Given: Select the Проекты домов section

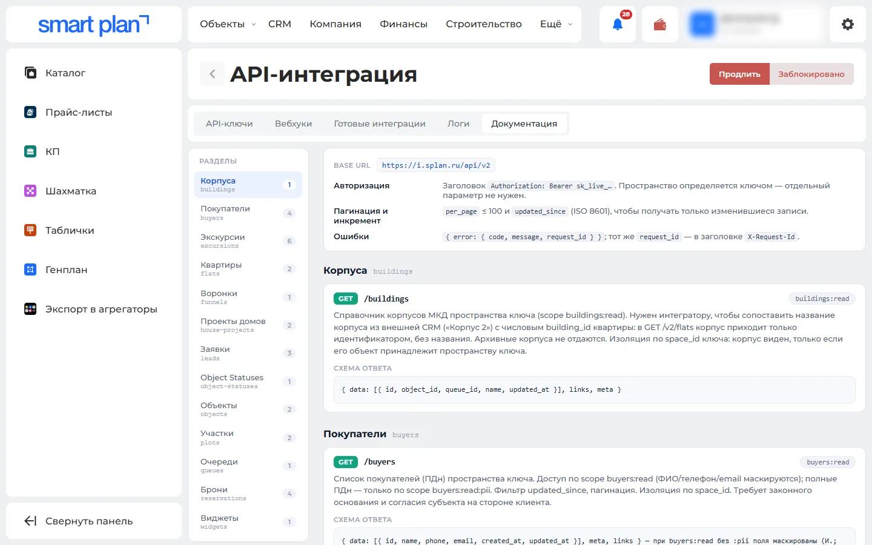Looking at the screenshot, I should coord(248,325).
